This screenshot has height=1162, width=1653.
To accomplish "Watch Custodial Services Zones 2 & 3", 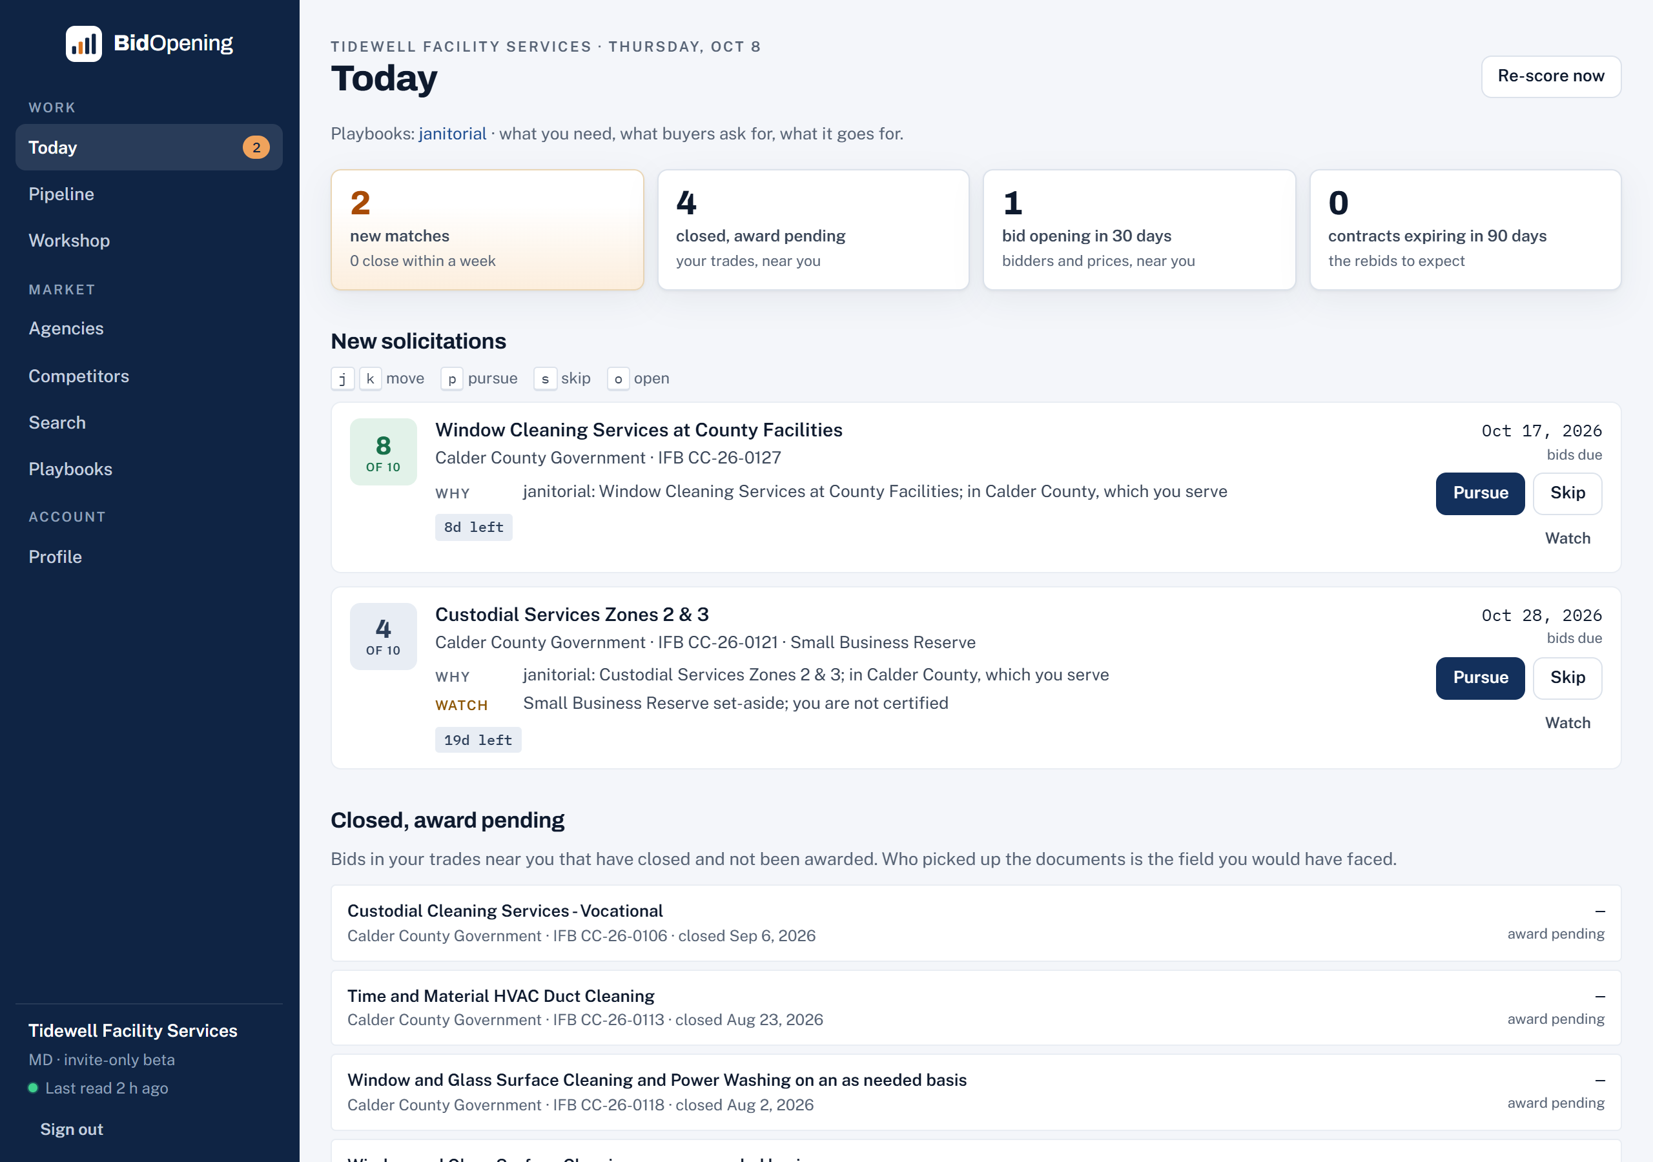I will coord(1567,723).
